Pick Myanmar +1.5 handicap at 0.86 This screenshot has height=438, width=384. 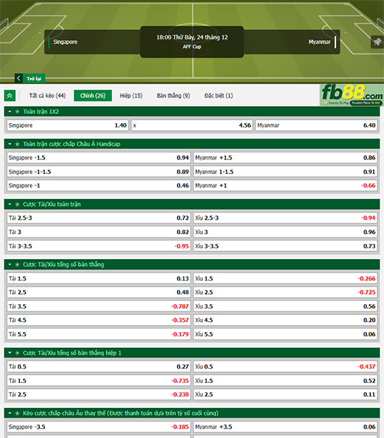point(285,158)
